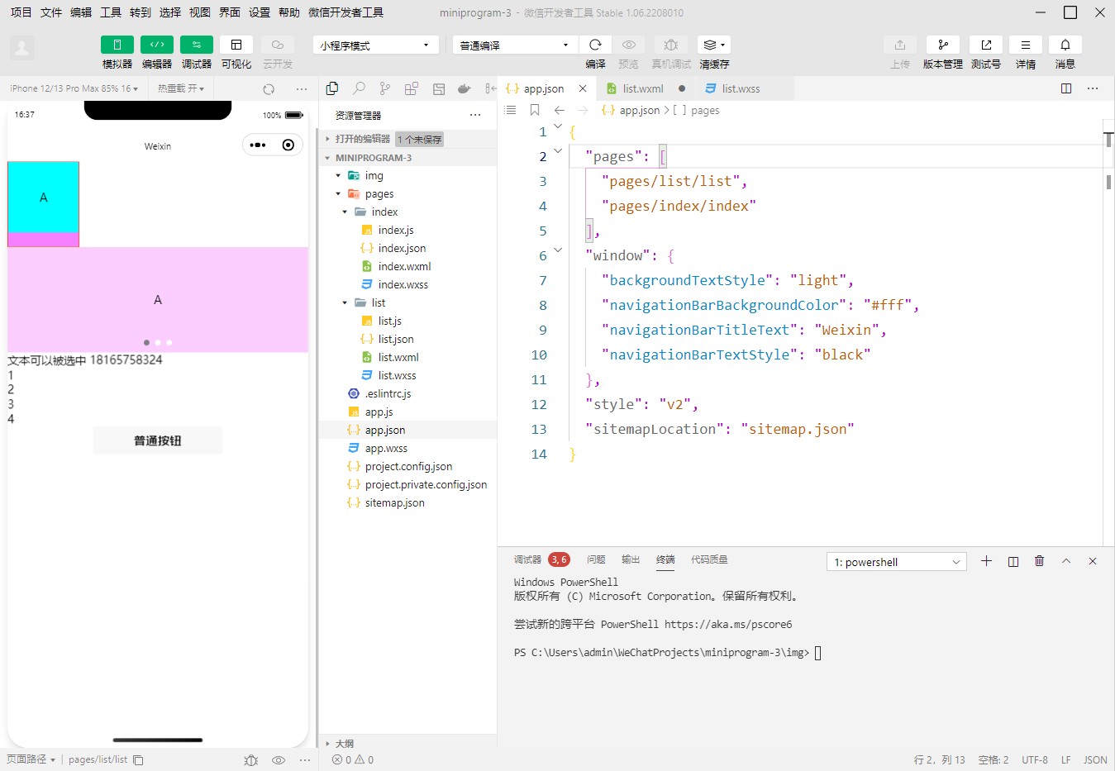Open the iPhone device model dropdown
The width and height of the screenshot is (1115, 771).
coord(74,88)
